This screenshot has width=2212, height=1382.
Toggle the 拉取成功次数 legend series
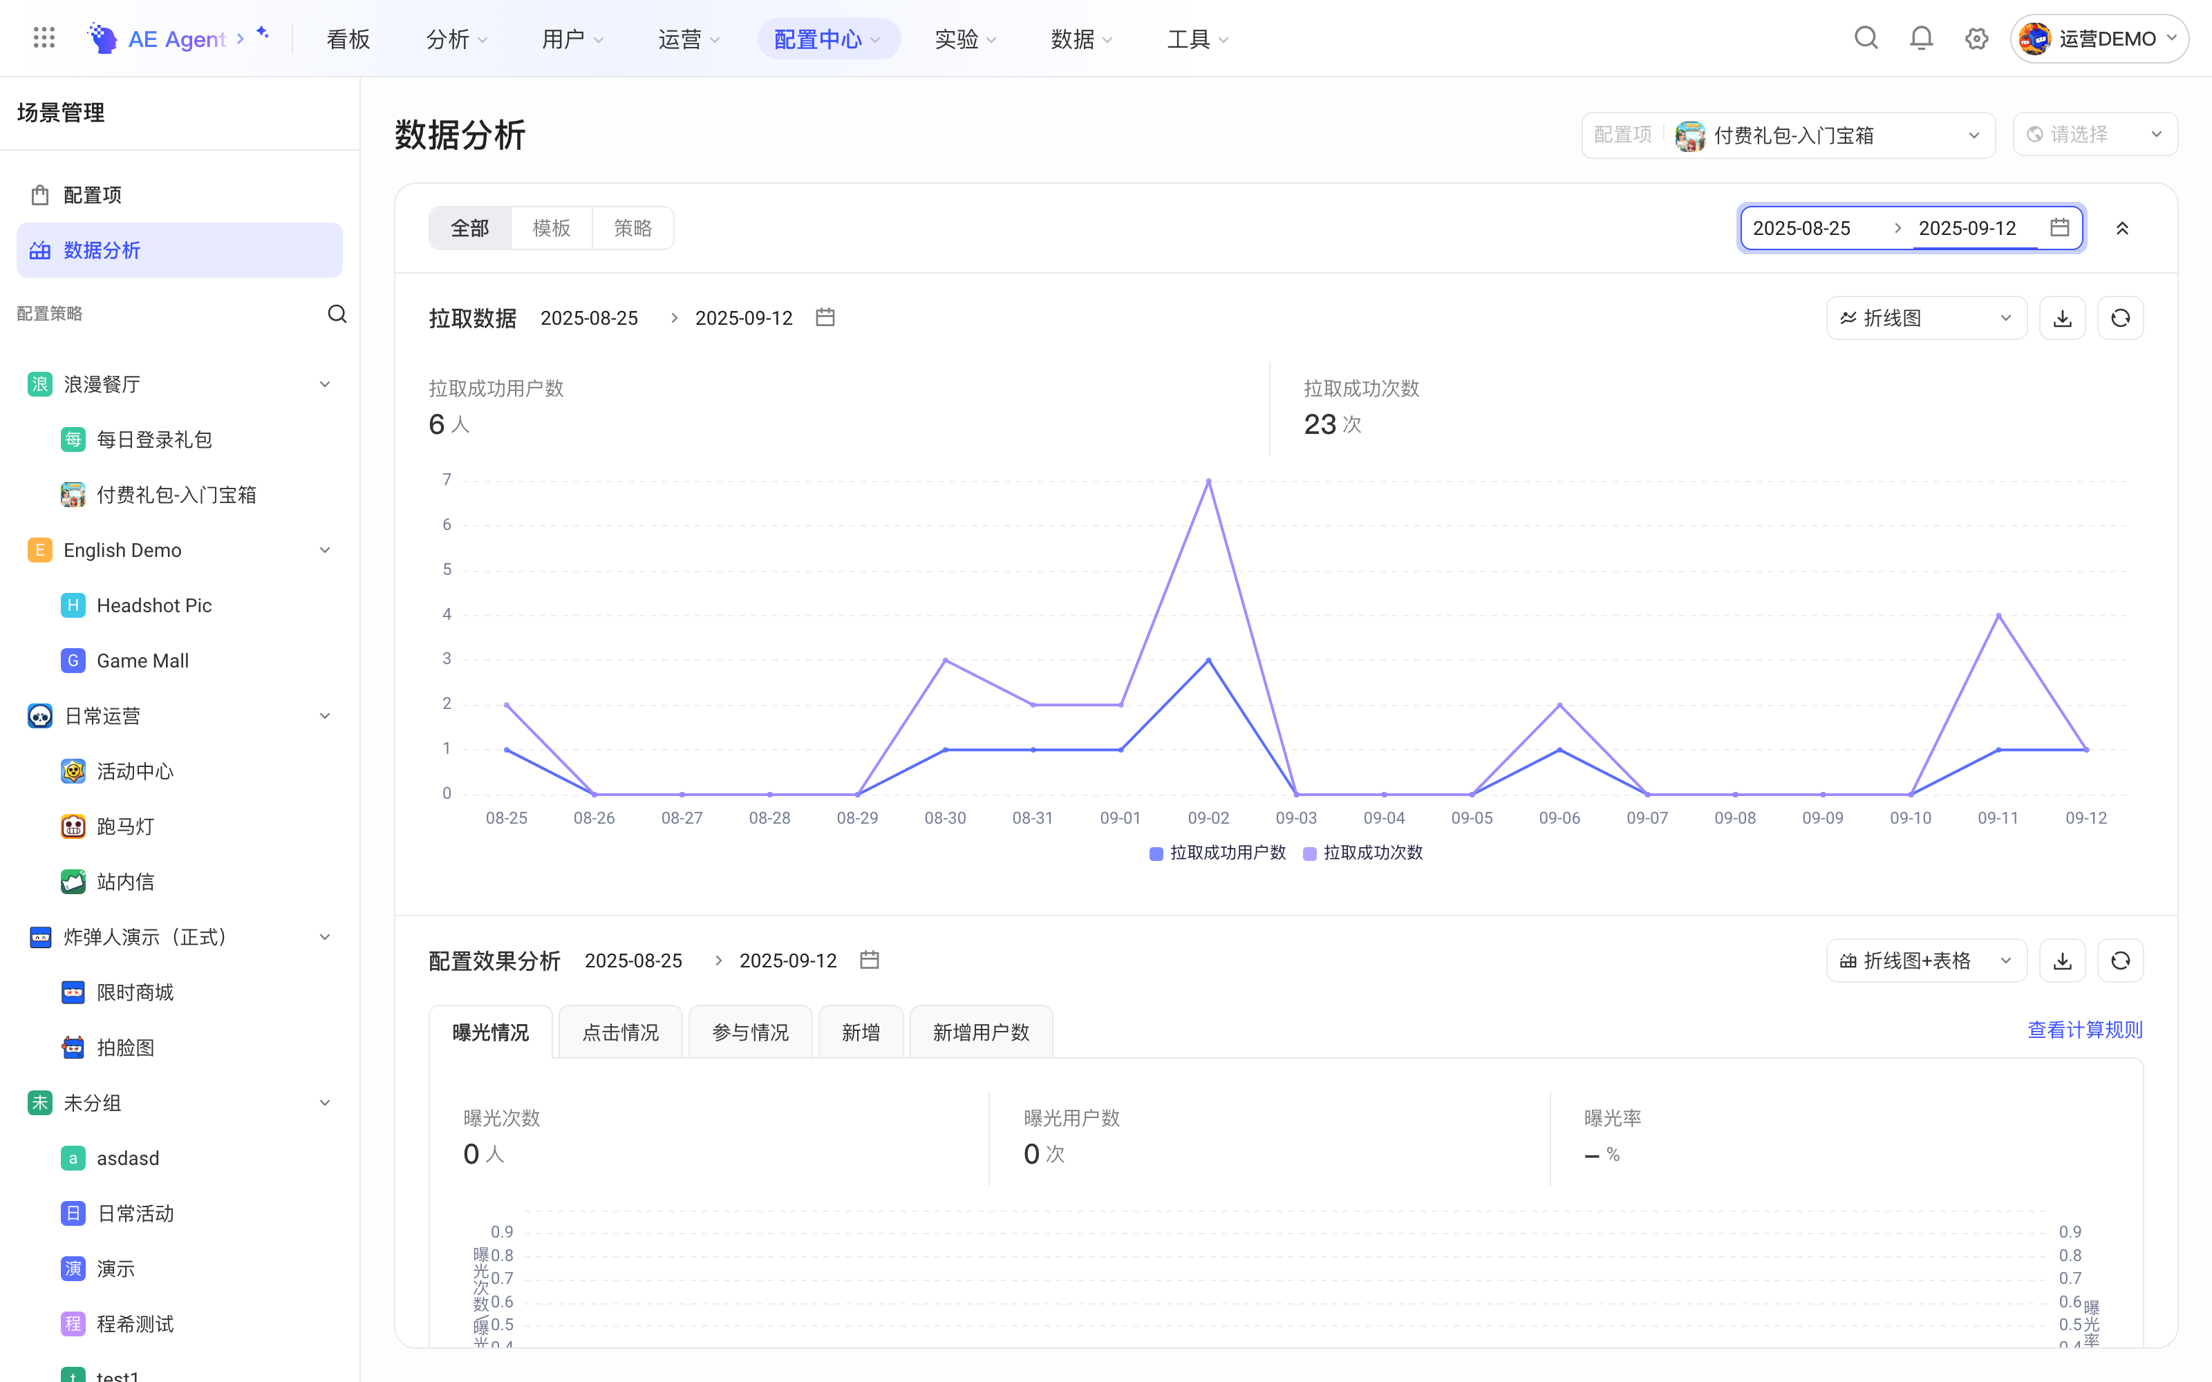click(x=1363, y=853)
